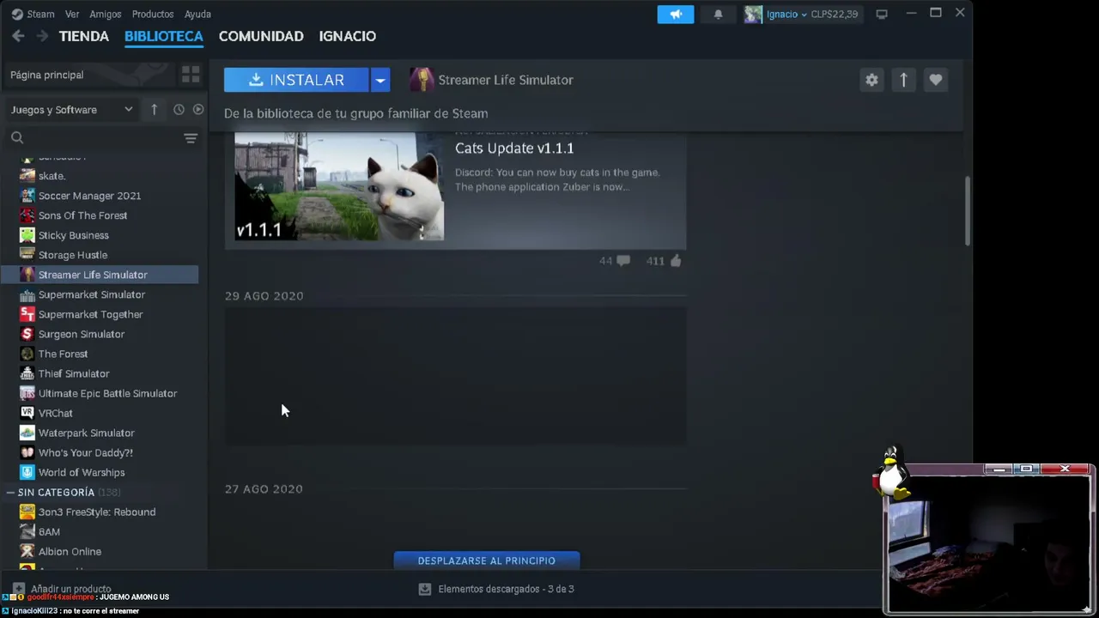The image size is (1099, 618).
Task: Maximize the webcam overlay window
Action: 1026,469
